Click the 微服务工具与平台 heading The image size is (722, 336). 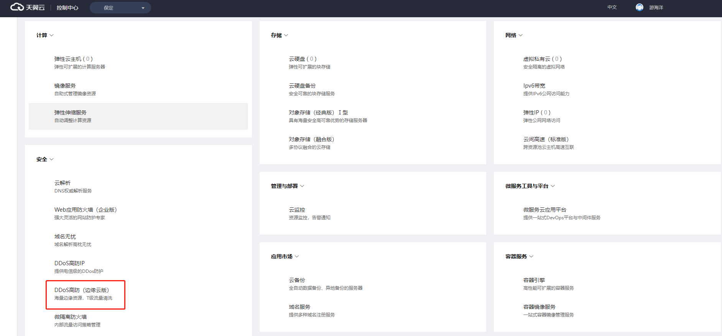click(526, 186)
